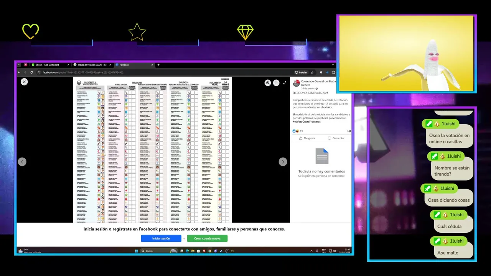Click chat message 'Osea diciendo cosas'
This screenshot has height=276, width=491.
point(449,200)
